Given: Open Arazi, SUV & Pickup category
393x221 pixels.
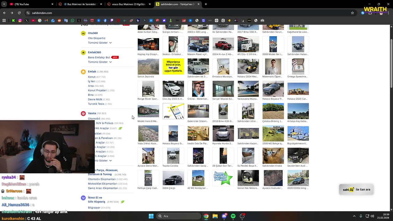Looking at the screenshot, I should [x=104, y=123].
